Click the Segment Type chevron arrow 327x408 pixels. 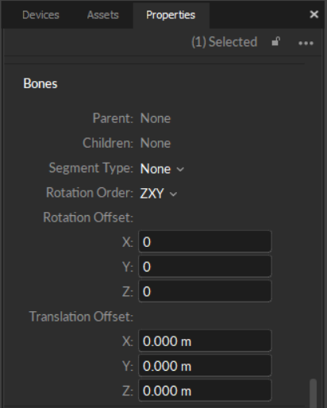pyautogui.click(x=180, y=169)
